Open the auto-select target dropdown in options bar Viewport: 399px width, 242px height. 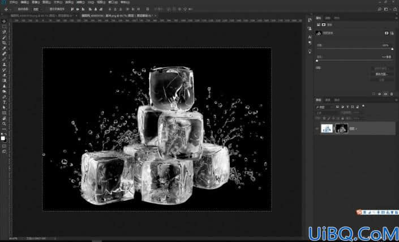[37, 9]
